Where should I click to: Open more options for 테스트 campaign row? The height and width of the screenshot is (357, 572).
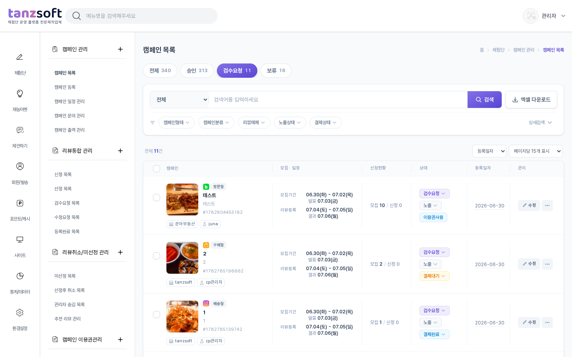547,205
